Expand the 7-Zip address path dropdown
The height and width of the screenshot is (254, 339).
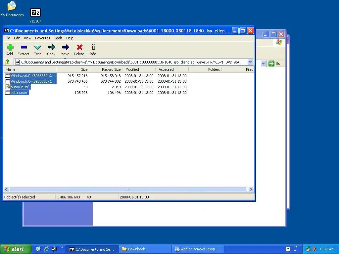point(250,62)
